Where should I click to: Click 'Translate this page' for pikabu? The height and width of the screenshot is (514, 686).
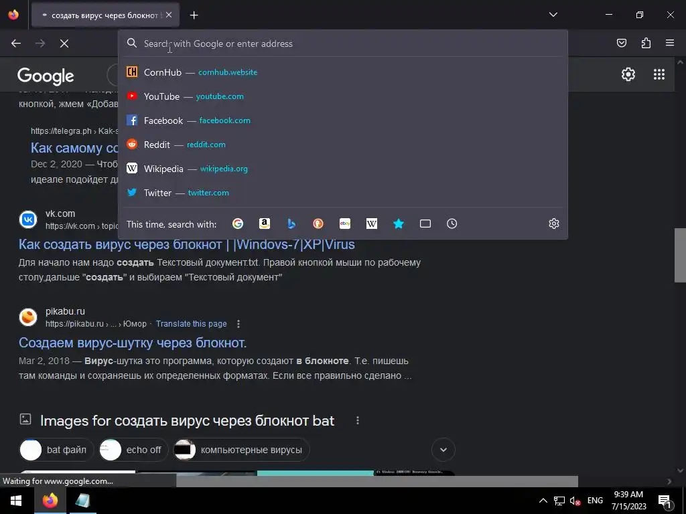(191, 324)
